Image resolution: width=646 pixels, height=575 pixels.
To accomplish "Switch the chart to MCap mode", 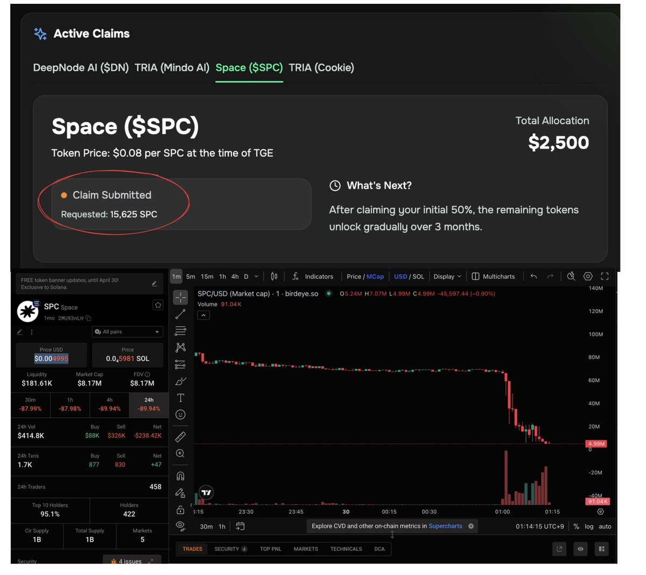I will click(x=375, y=276).
